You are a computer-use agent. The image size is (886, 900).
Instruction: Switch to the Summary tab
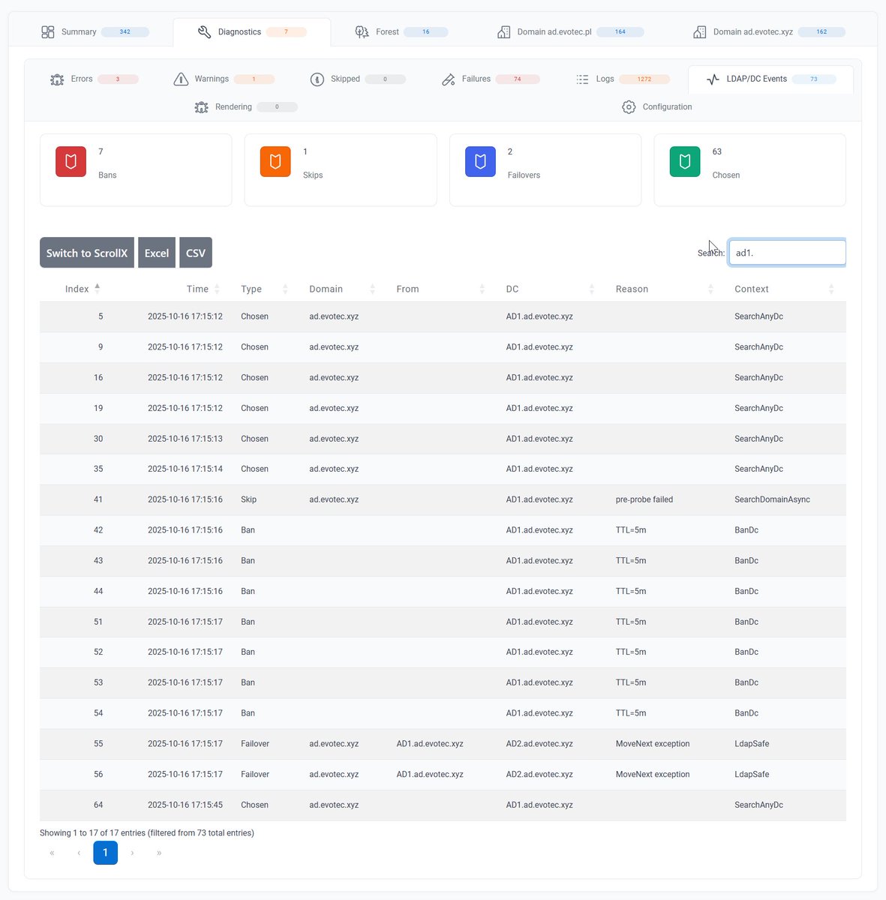(x=95, y=32)
